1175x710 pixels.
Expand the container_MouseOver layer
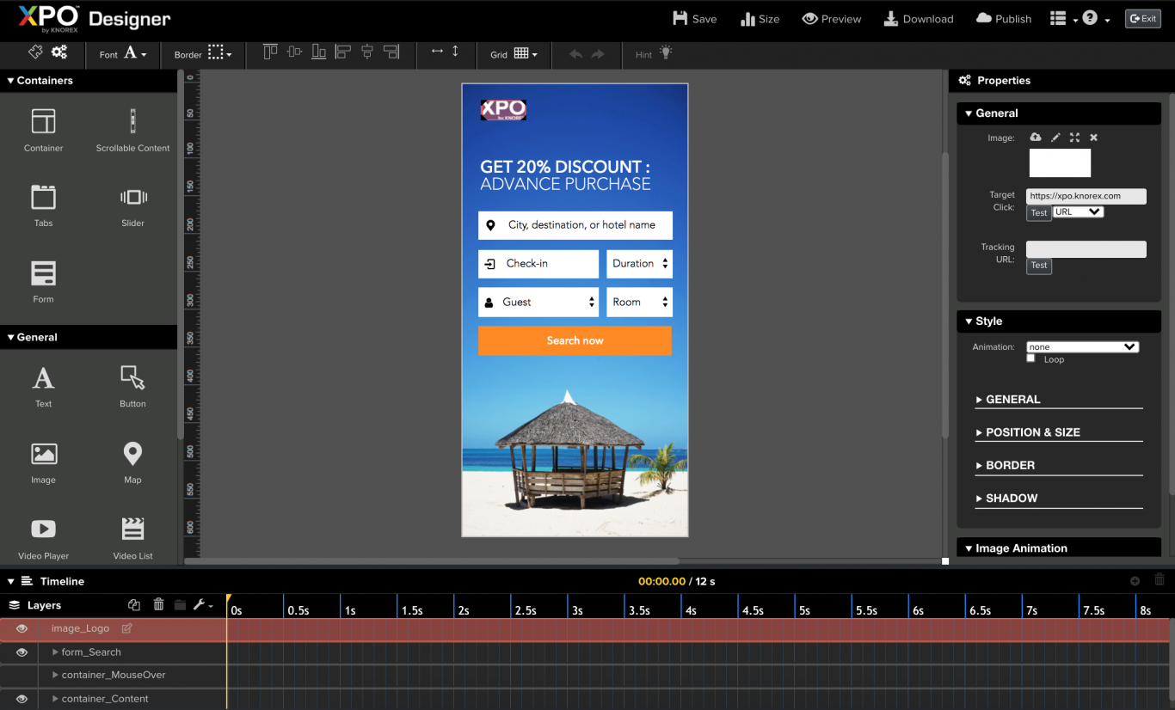[x=56, y=676]
